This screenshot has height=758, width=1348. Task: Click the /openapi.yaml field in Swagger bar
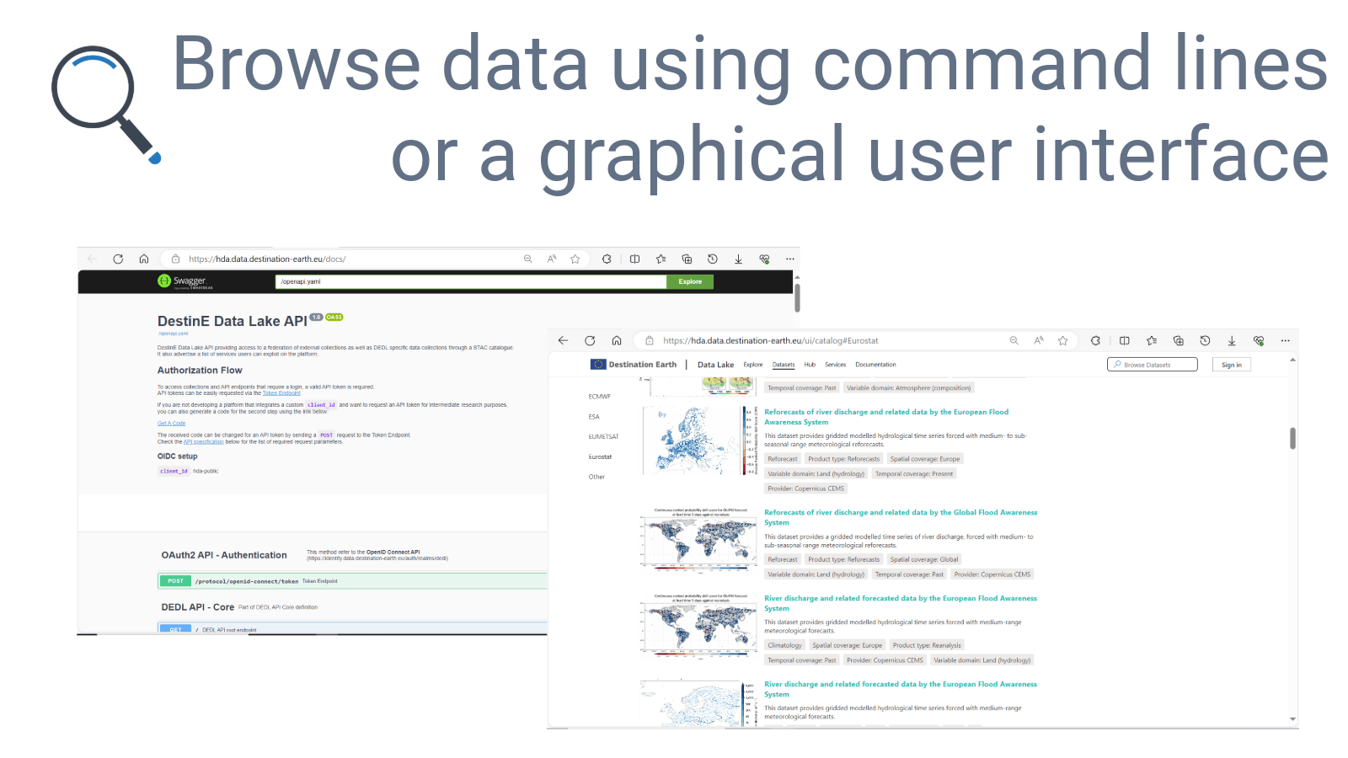(471, 282)
